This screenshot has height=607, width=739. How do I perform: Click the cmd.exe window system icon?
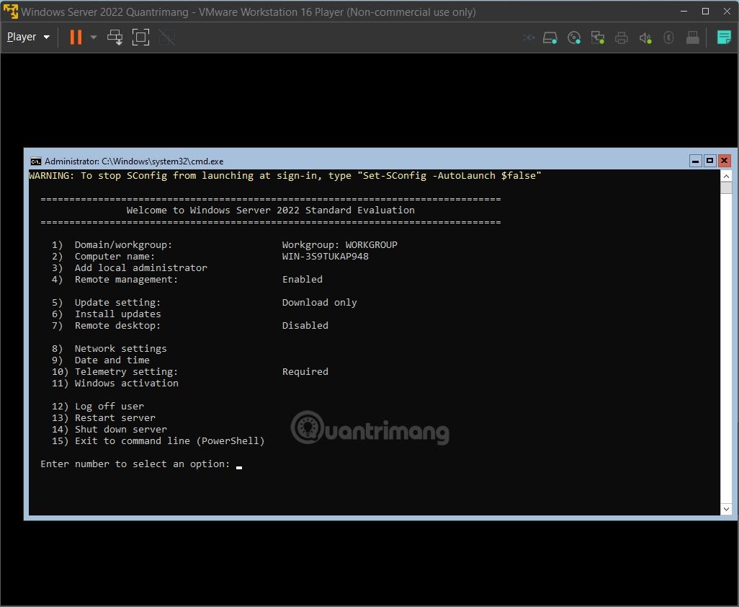coord(36,161)
